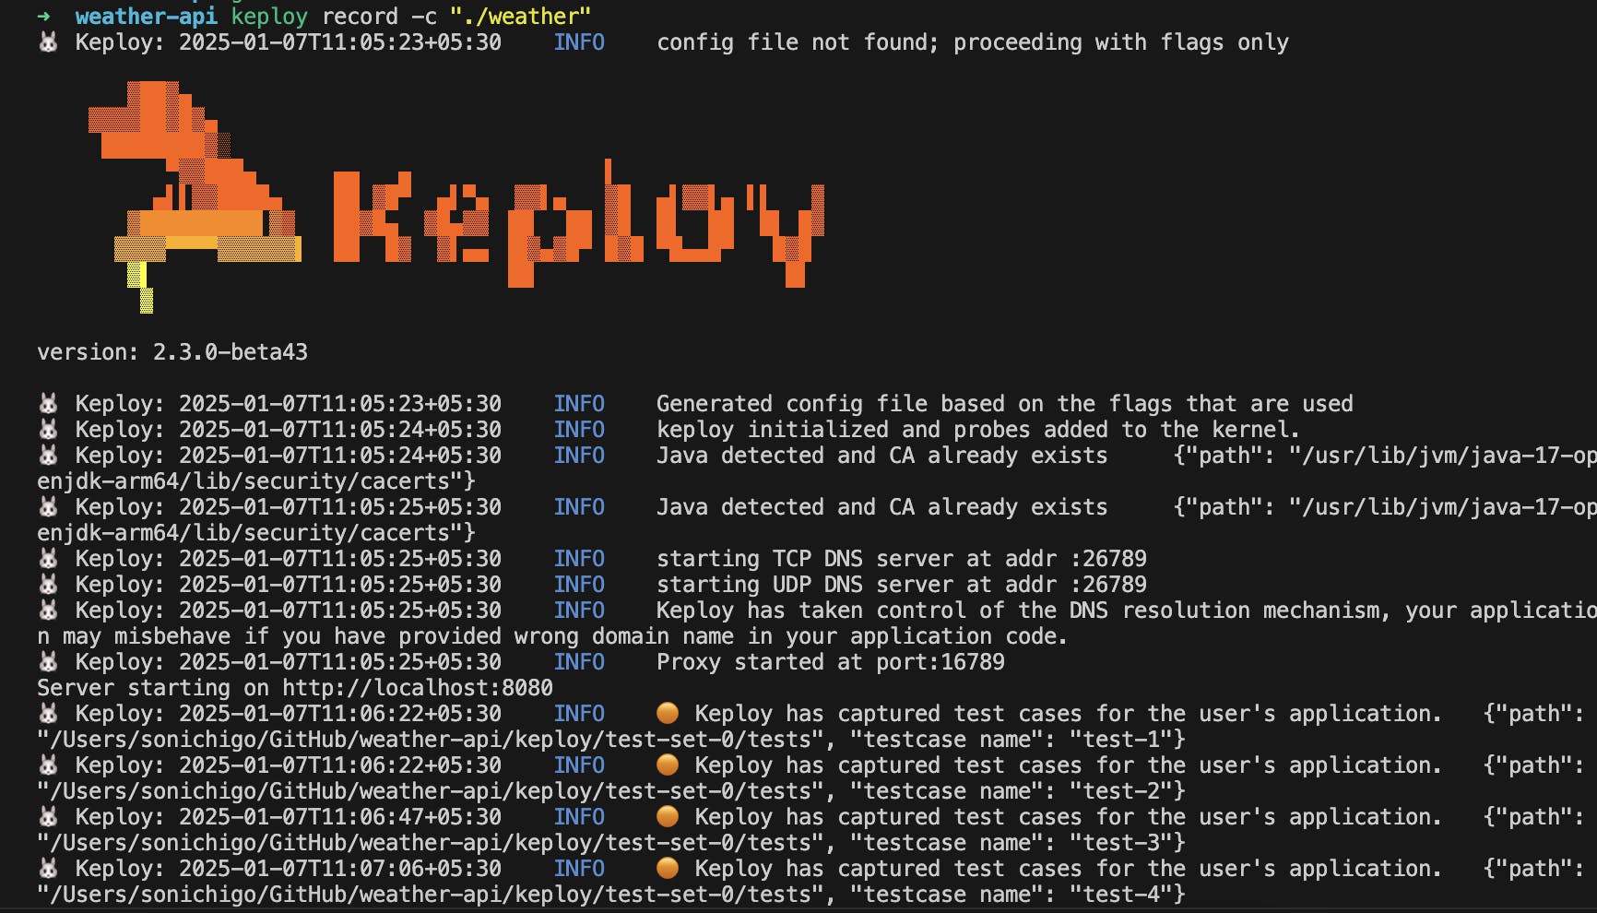This screenshot has height=913, width=1597.
Task: Select "Generated config file based on the flags" message
Action: point(1005,404)
